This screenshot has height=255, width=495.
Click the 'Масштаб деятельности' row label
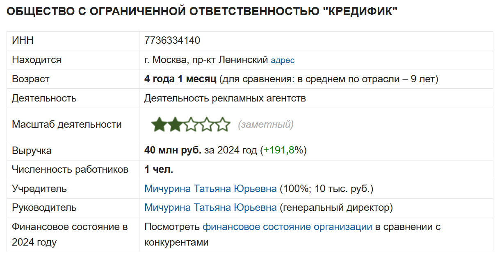click(67, 124)
